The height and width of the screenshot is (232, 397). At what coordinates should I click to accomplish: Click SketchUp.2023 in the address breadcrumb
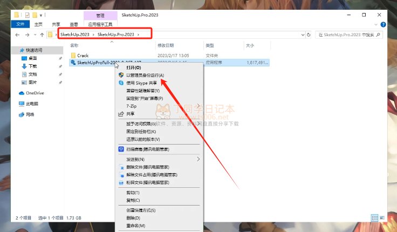coord(74,35)
